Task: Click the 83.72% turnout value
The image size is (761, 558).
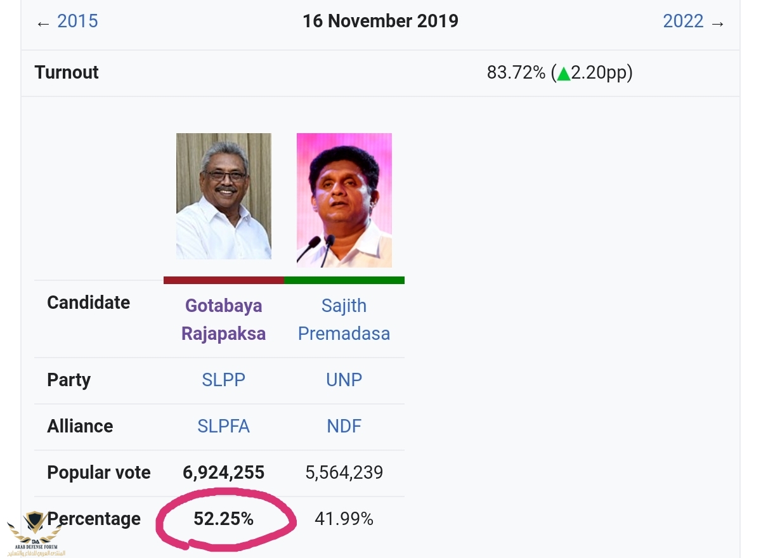Action: 516,73
